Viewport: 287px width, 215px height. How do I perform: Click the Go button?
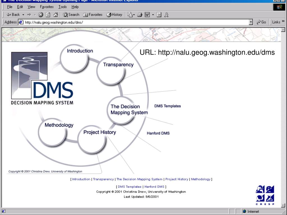(x=261, y=22)
